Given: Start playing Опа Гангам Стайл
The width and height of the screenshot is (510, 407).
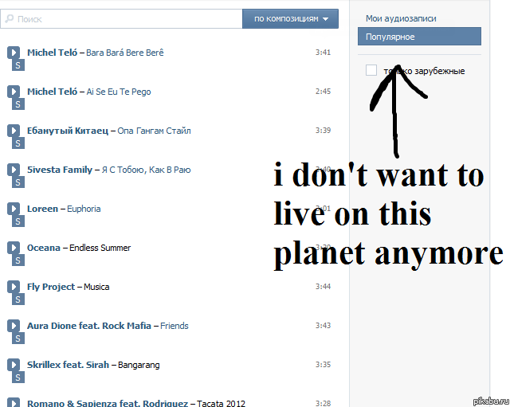Looking at the screenshot, I should (x=14, y=131).
